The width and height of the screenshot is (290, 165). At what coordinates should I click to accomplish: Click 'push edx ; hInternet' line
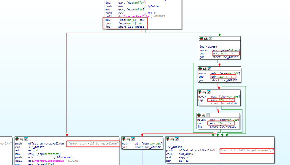click(x=43, y=157)
